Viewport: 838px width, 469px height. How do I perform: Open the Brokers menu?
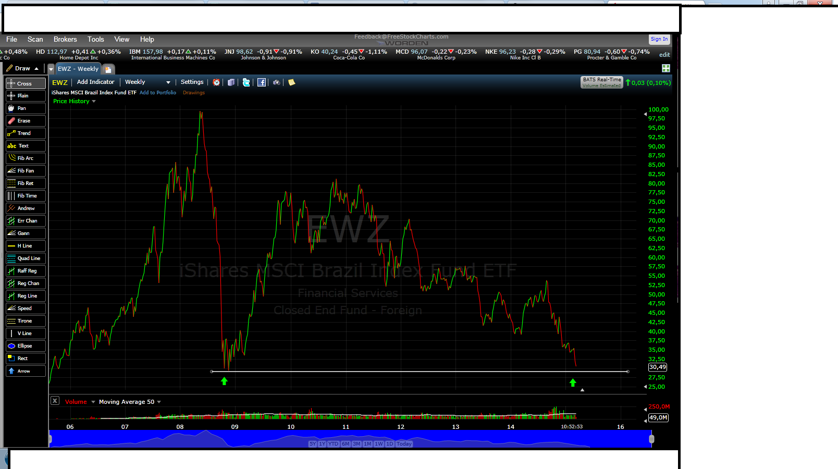(x=65, y=39)
